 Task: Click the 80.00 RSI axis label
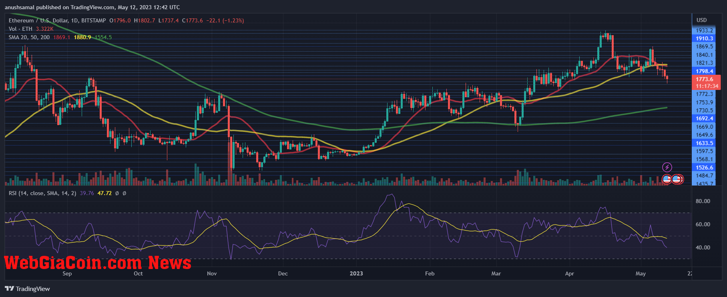[x=703, y=201]
